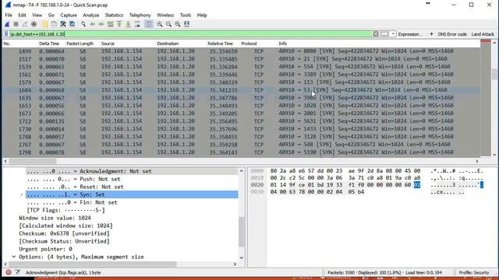Open capture file properties status icon
Viewport: 499px width, 280px height.
pyautogui.click(x=18, y=272)
